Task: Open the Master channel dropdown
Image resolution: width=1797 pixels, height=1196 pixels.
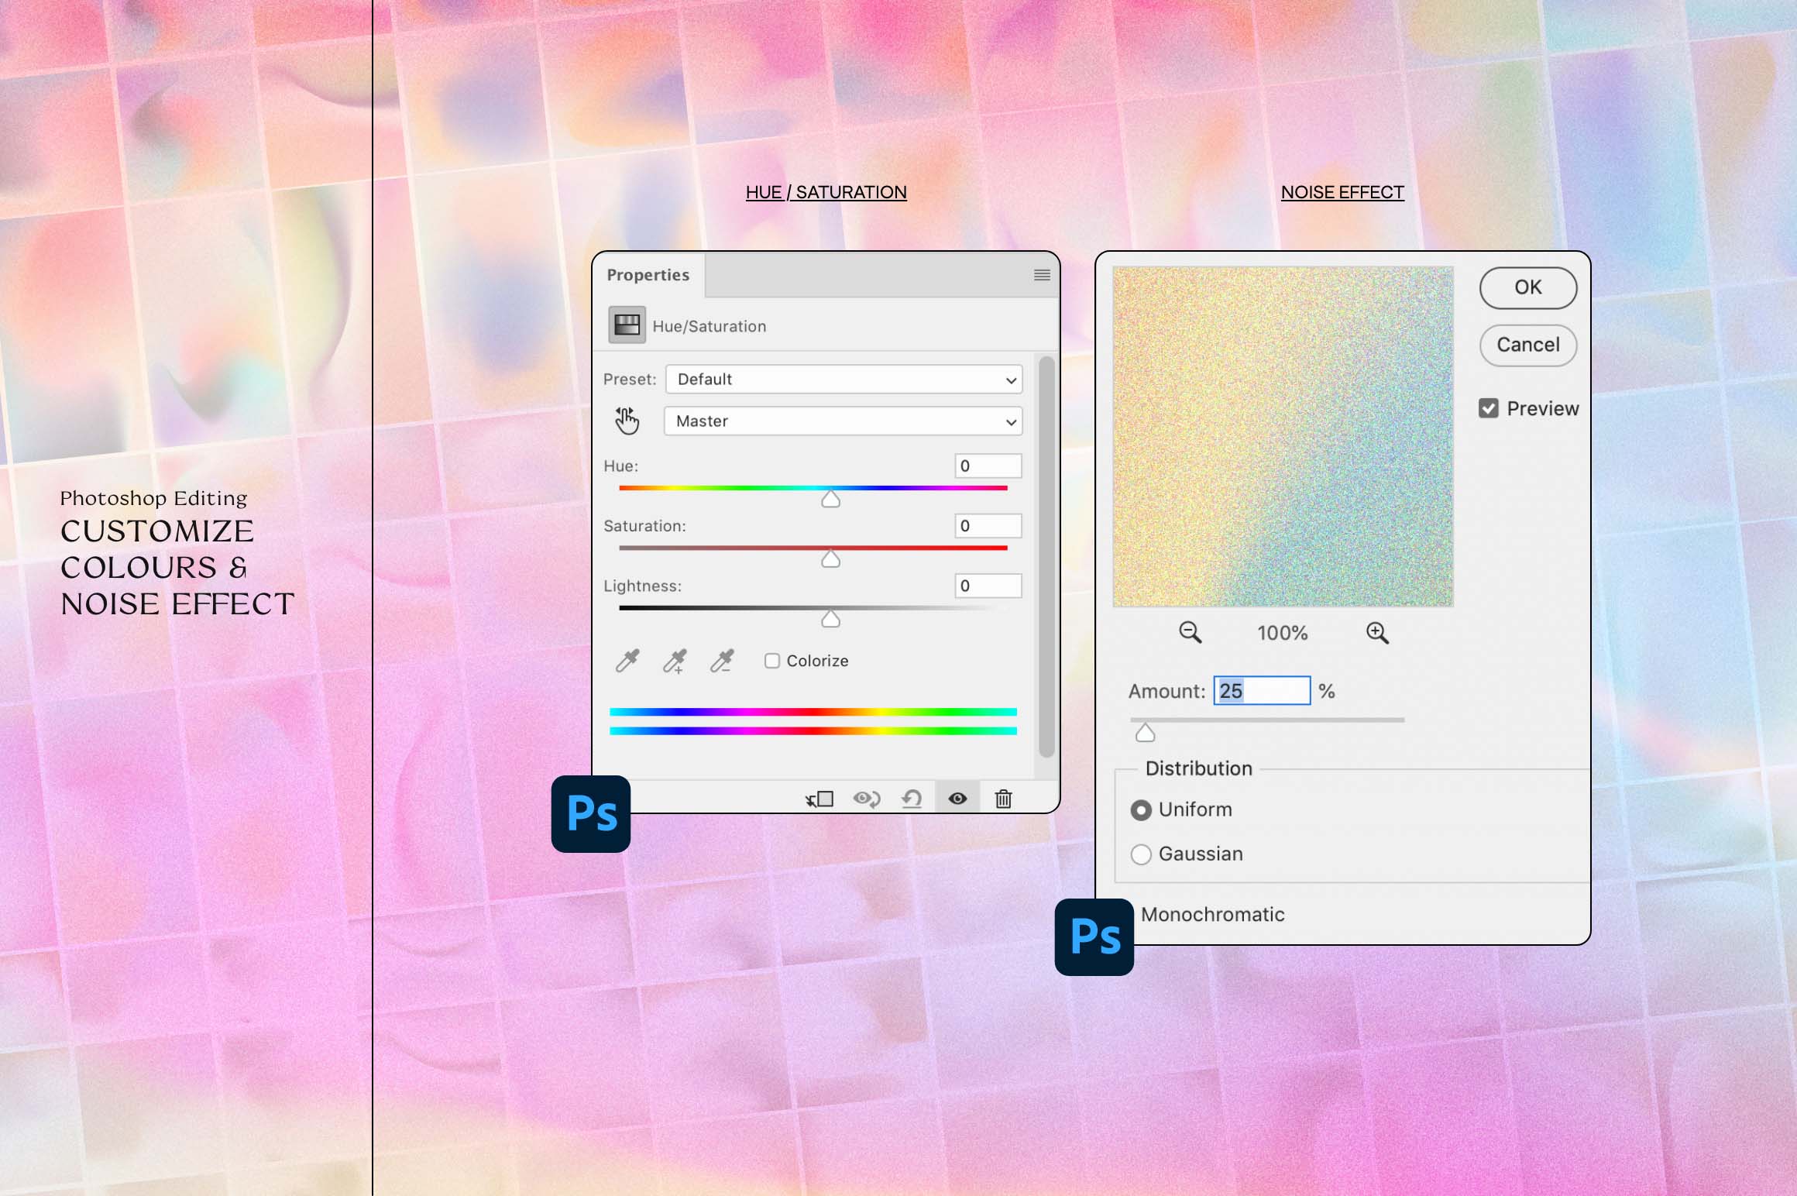Action: click(x=842, y=421)
